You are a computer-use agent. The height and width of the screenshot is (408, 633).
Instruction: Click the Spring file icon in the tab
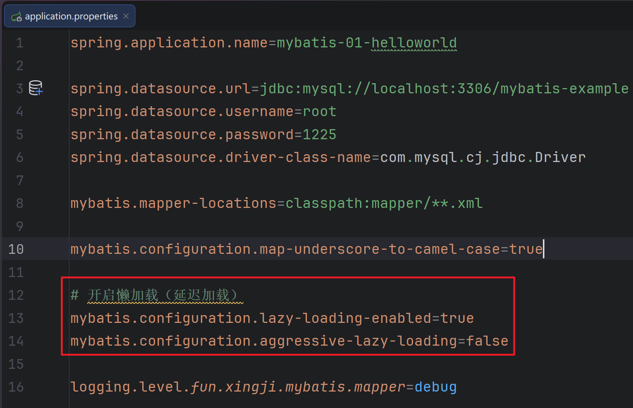(x=16, y=17)
